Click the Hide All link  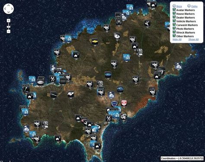click(177, 40)
